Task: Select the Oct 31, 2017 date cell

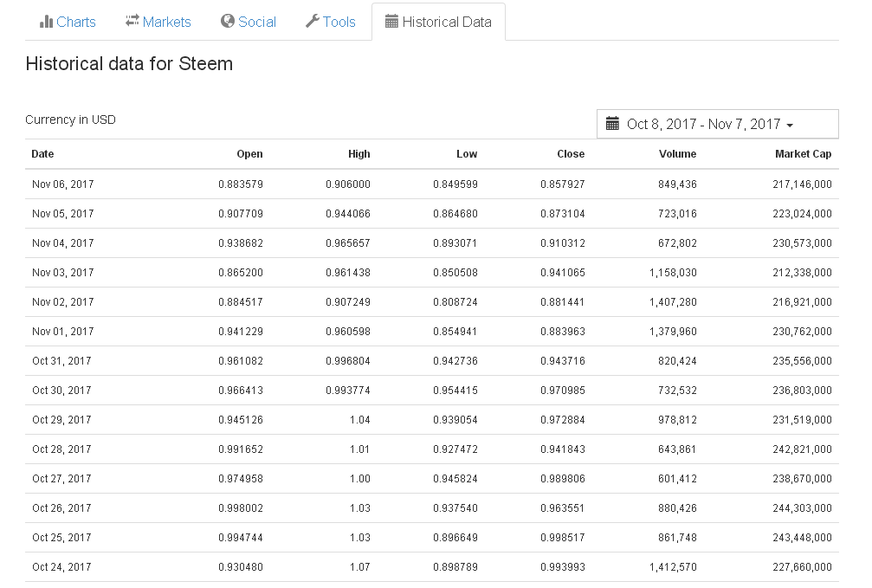Action: 61,361
